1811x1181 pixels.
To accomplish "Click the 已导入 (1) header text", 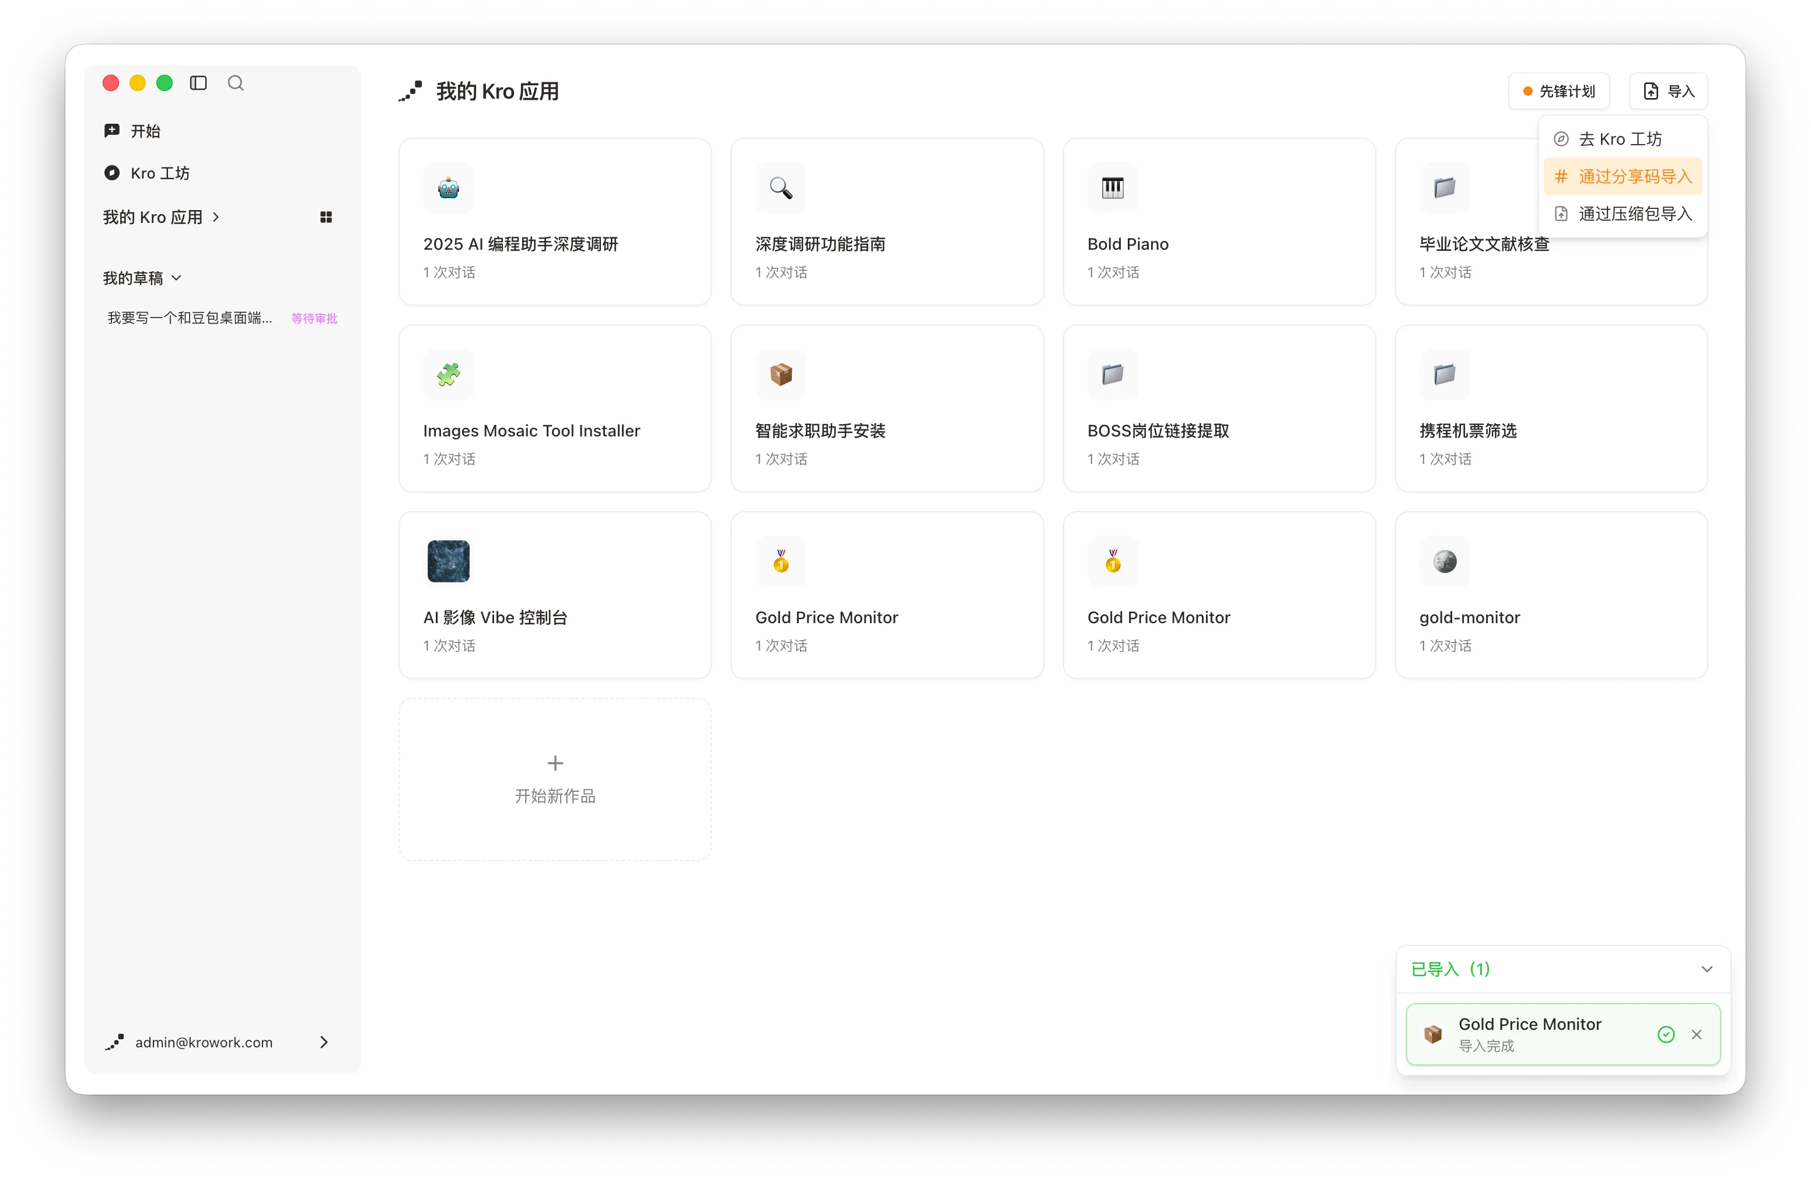I will click(x=1450, y=969).
